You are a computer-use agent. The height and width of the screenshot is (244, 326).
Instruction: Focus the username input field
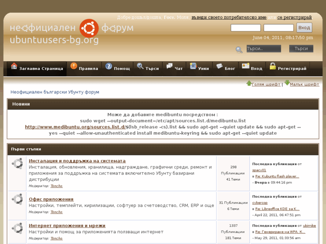246,28
